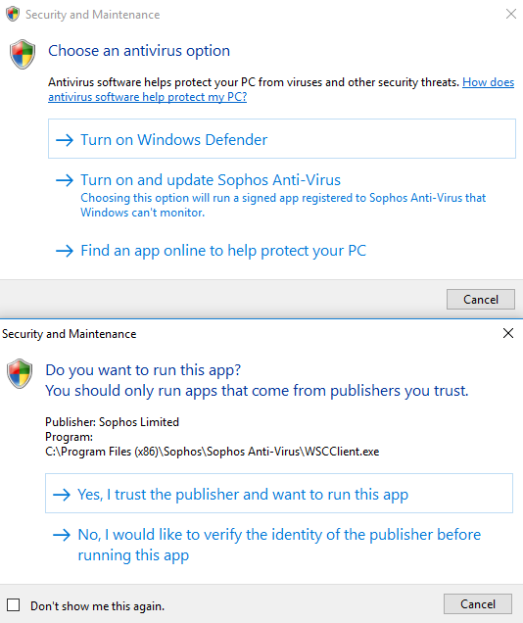Cancel the Choose an antivirus option dialog
This screenshot has height=623, width=523.
pos(481,299)
